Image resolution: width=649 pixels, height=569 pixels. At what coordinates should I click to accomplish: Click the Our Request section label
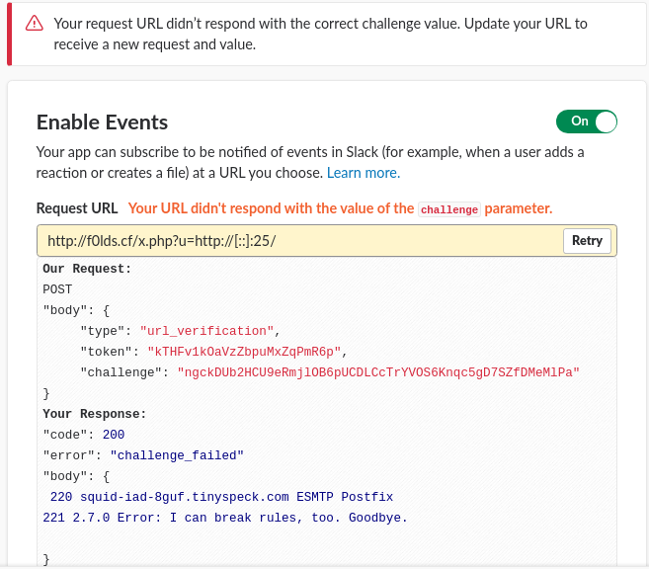(x=87, y=269)
